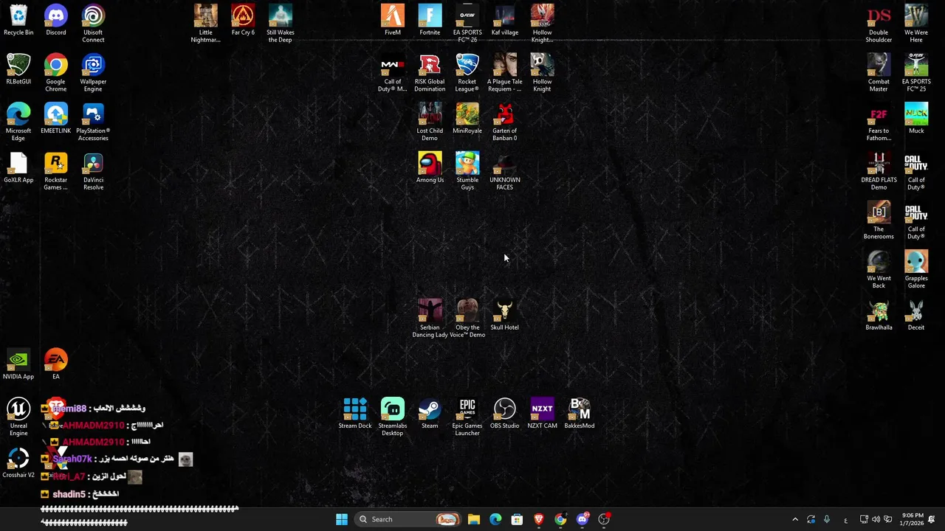Launch MiniRoyale from the desktop

[x=467, y=119]
